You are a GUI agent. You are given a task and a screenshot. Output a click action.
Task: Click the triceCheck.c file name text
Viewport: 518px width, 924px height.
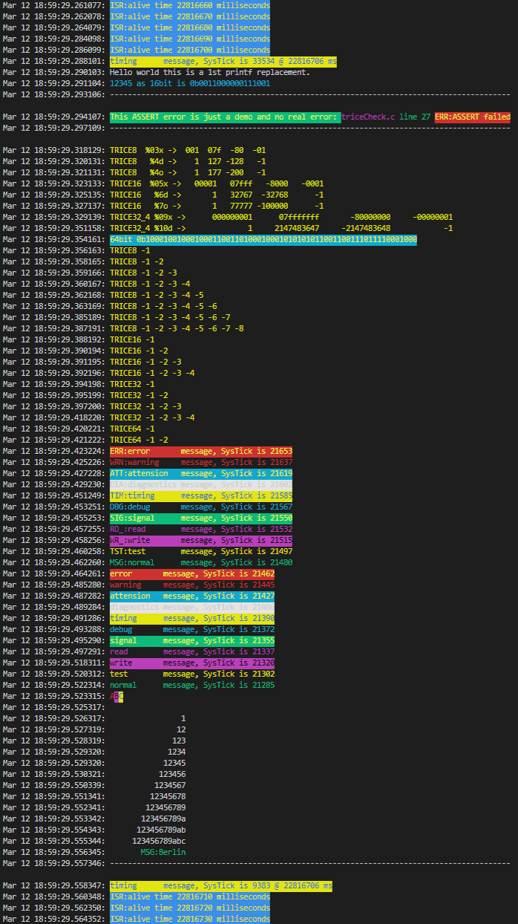pos(369,117)
